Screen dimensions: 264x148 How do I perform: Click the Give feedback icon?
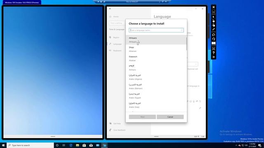110,130
